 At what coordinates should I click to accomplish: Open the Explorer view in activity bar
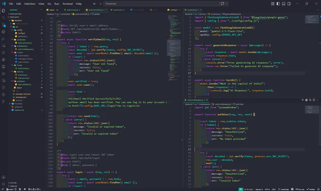coord(3,11)
